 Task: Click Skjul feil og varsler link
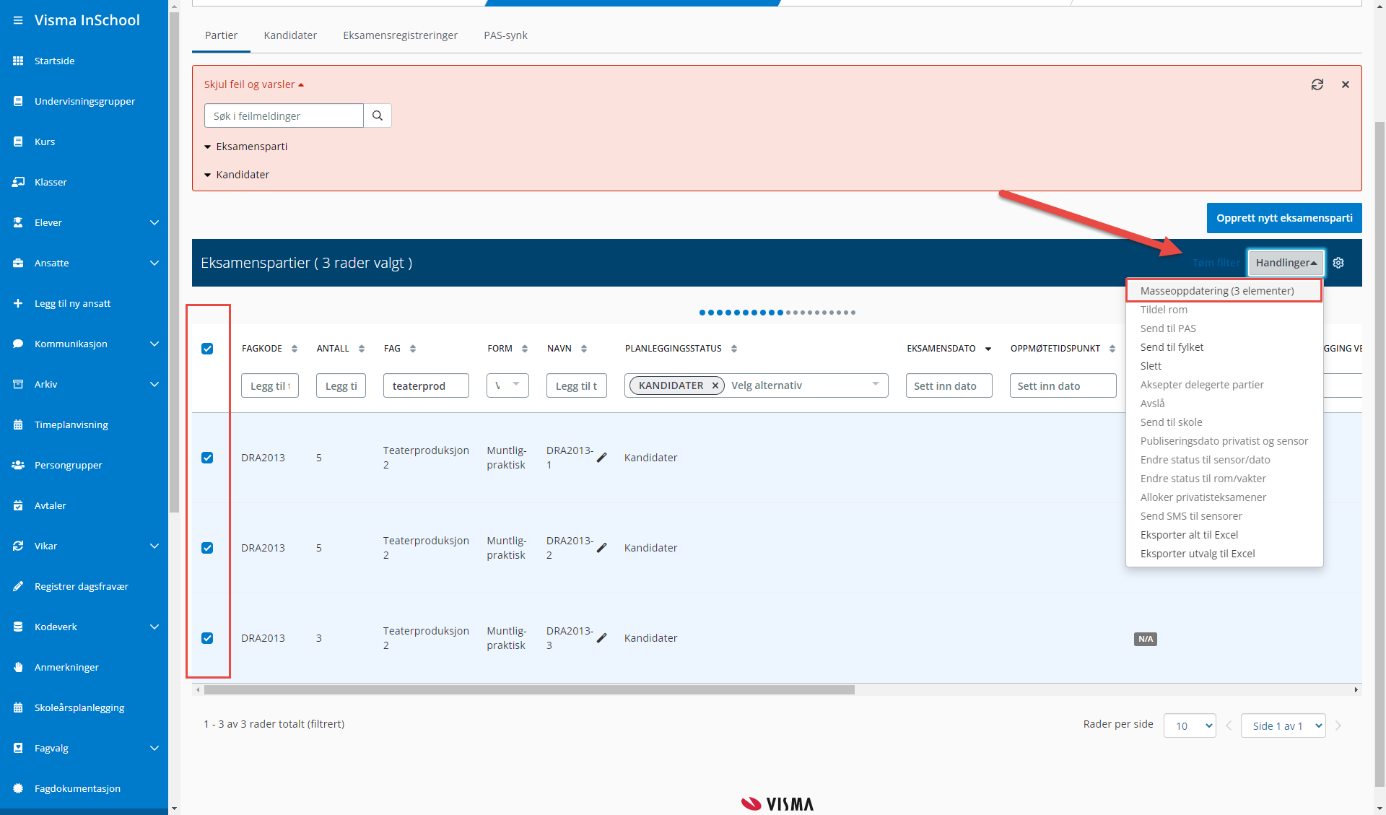tap(254, 84)
